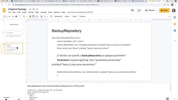Open the Google account avatar
The width and height of the screenshot is (178, 100).
(174, 11)
